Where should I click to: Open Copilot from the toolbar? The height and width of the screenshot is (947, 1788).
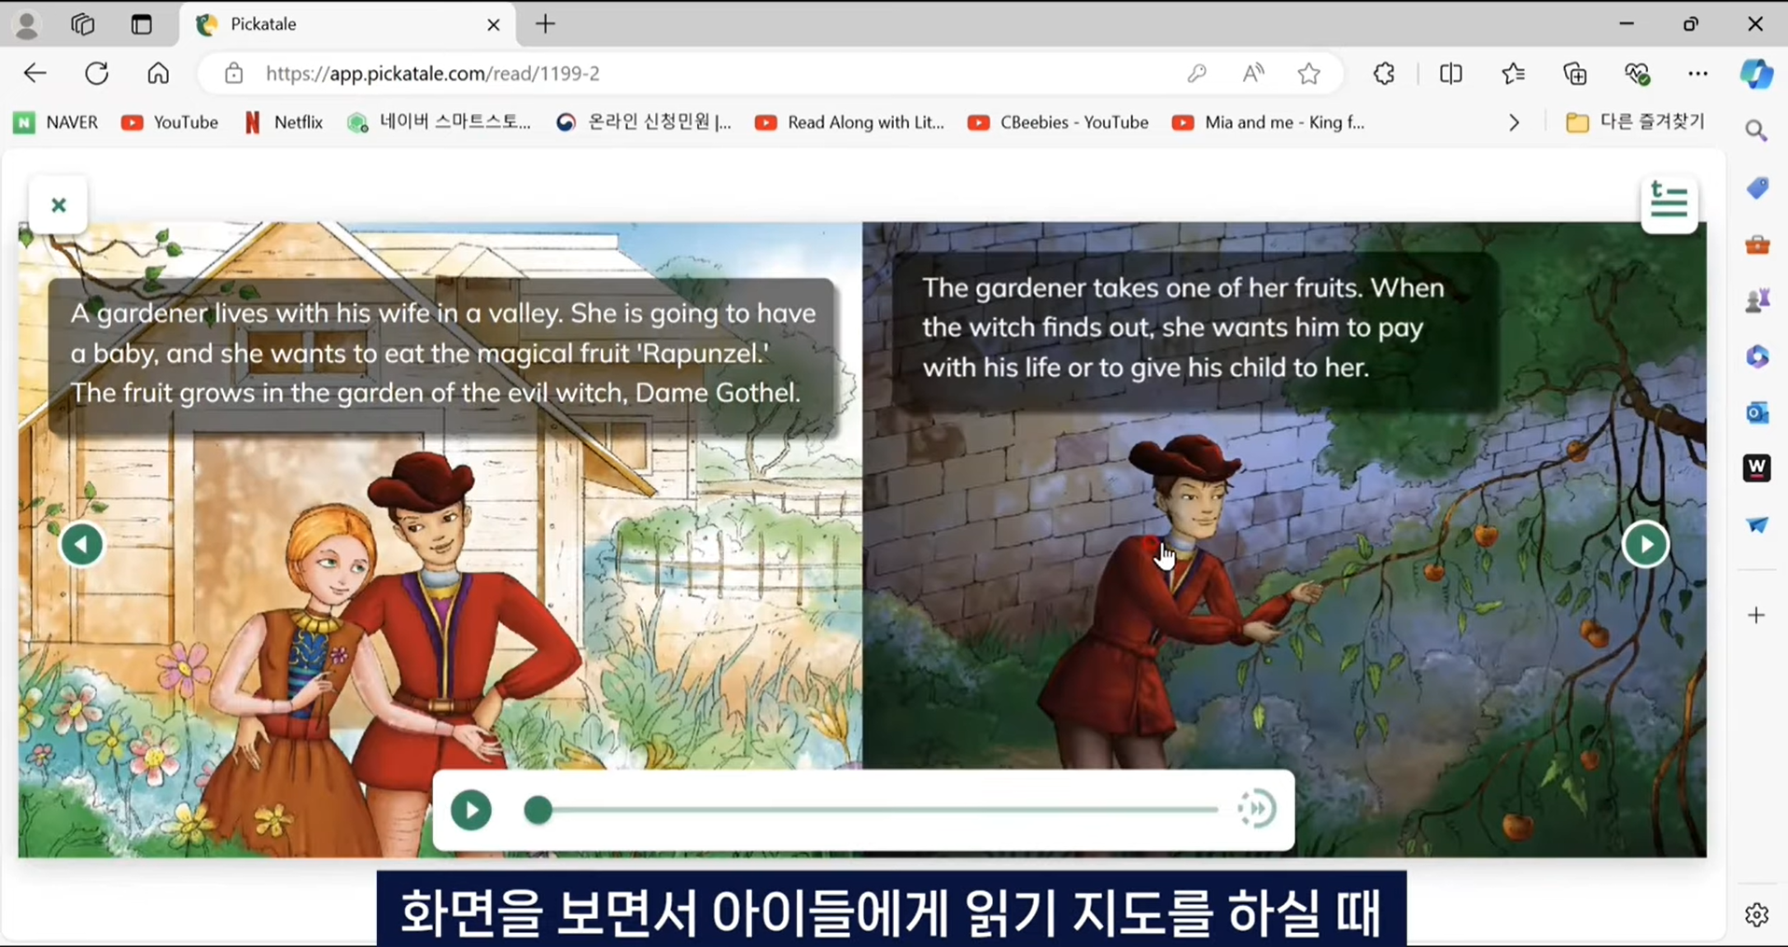point(1757,74)
